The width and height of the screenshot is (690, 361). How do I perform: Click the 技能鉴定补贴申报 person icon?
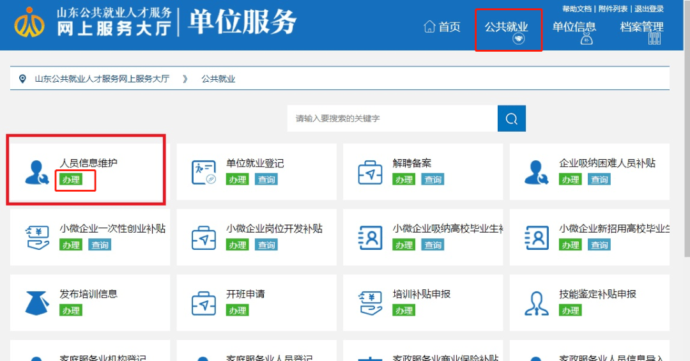537,303
